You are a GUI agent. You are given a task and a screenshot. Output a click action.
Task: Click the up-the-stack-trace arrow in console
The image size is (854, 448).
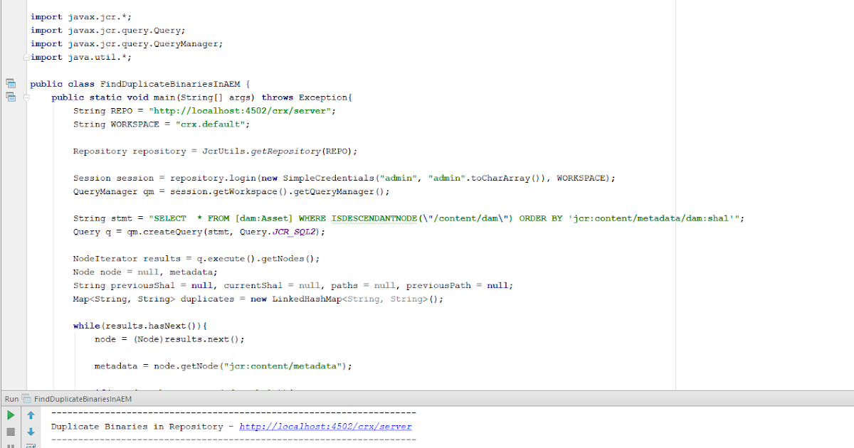(x=30, y=415)
